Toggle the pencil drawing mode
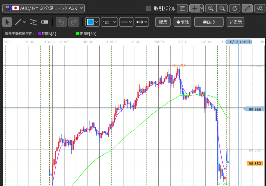Viewport: 266px width, 186px height. 247,8
